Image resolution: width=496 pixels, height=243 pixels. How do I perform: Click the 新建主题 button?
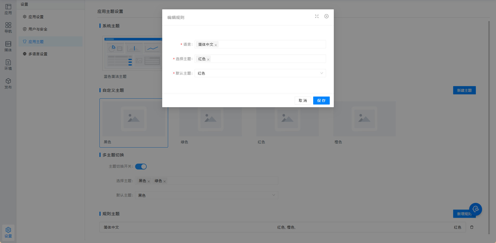(x=464, y=90)
